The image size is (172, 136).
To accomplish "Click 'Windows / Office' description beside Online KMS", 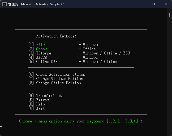I will 100,62.
